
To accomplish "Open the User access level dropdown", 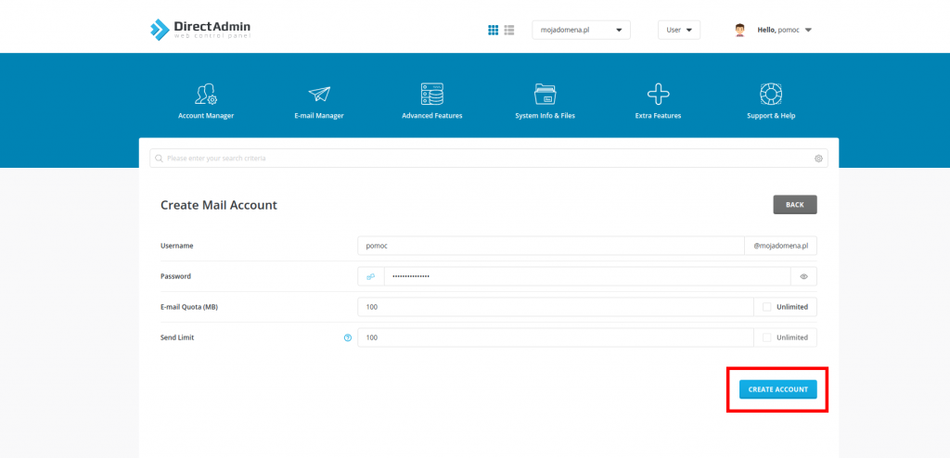I will click(679, 30).
